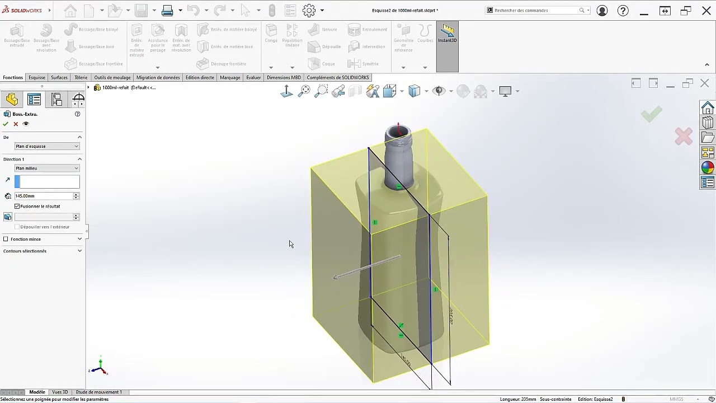Image resolution: width=716 pixels, height=403 pixels.
Task: Switch to the Outils de moulage tab
Action: (112, 77)
